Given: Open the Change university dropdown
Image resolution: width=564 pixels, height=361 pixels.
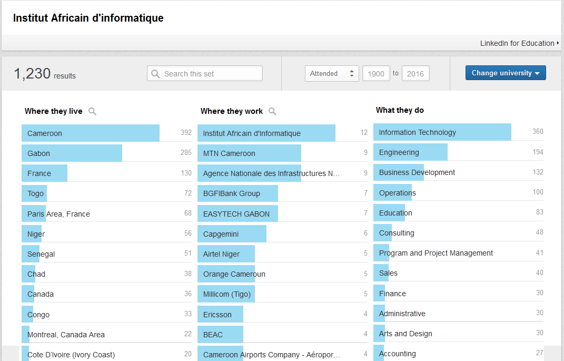Looking at the screenshot, I should click(506, 73).
